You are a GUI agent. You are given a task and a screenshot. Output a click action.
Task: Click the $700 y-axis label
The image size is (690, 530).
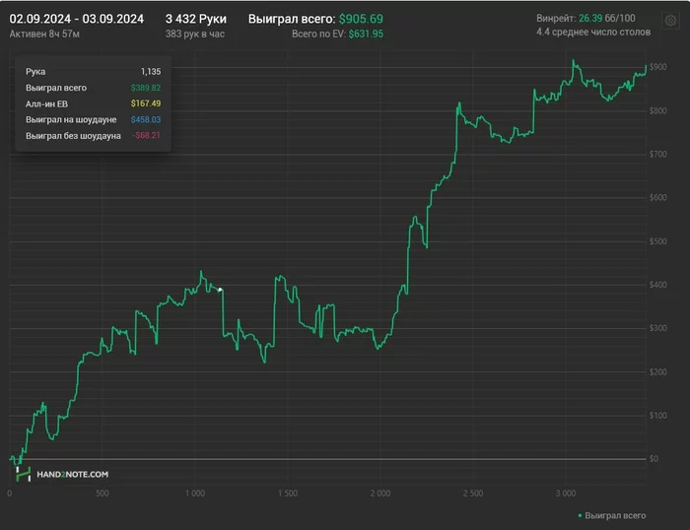pyautogui.click(x=657, y=154)
